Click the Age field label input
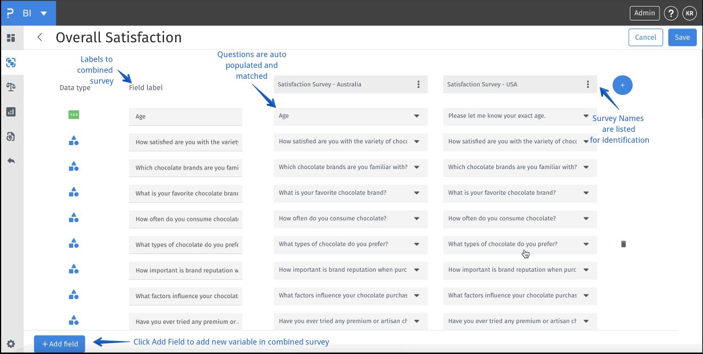The width and height of the screenshot is (703, 354). [x=186, y=116]
